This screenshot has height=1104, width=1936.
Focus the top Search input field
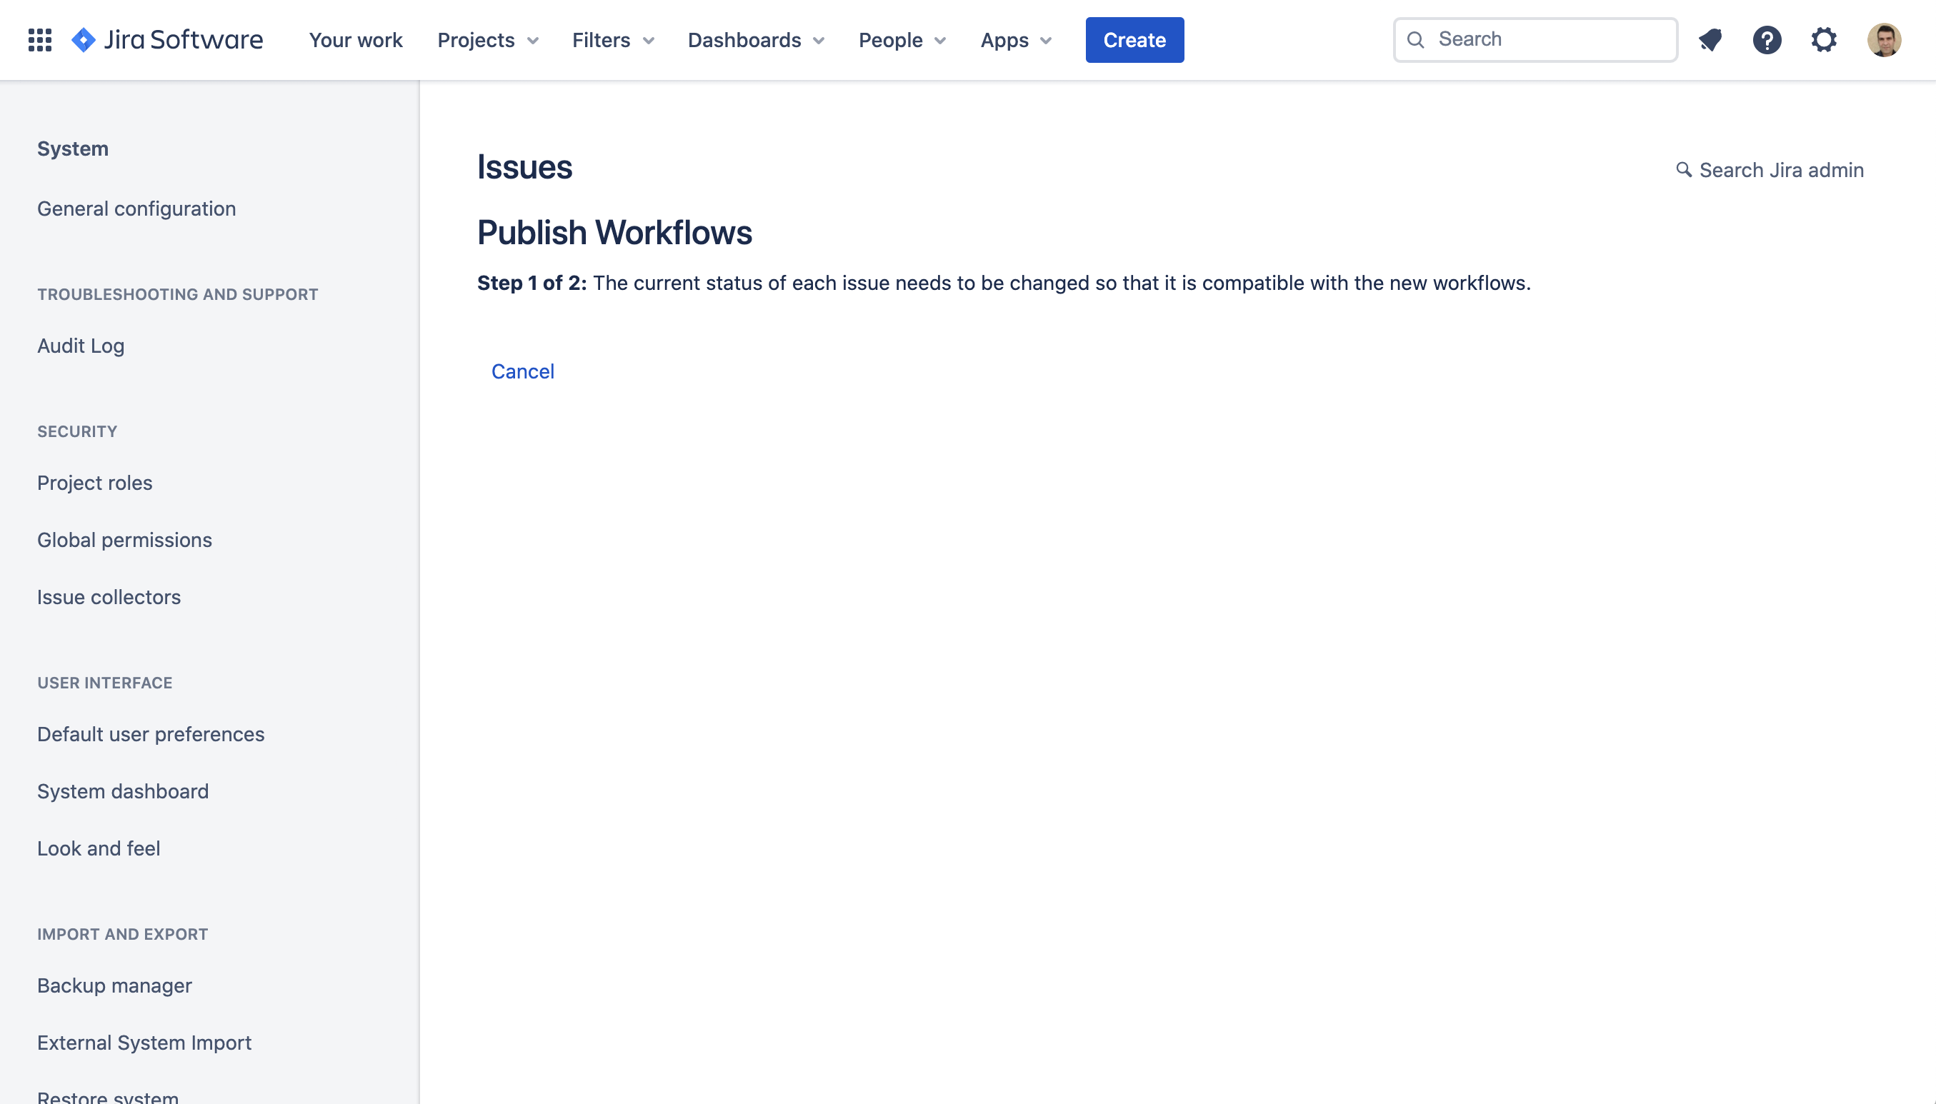coord(1535,39)
